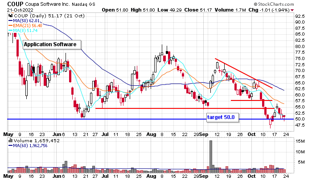Select the Open 51.80 value
This screenshot has width=312, height=180.
[x=115, y=10]
